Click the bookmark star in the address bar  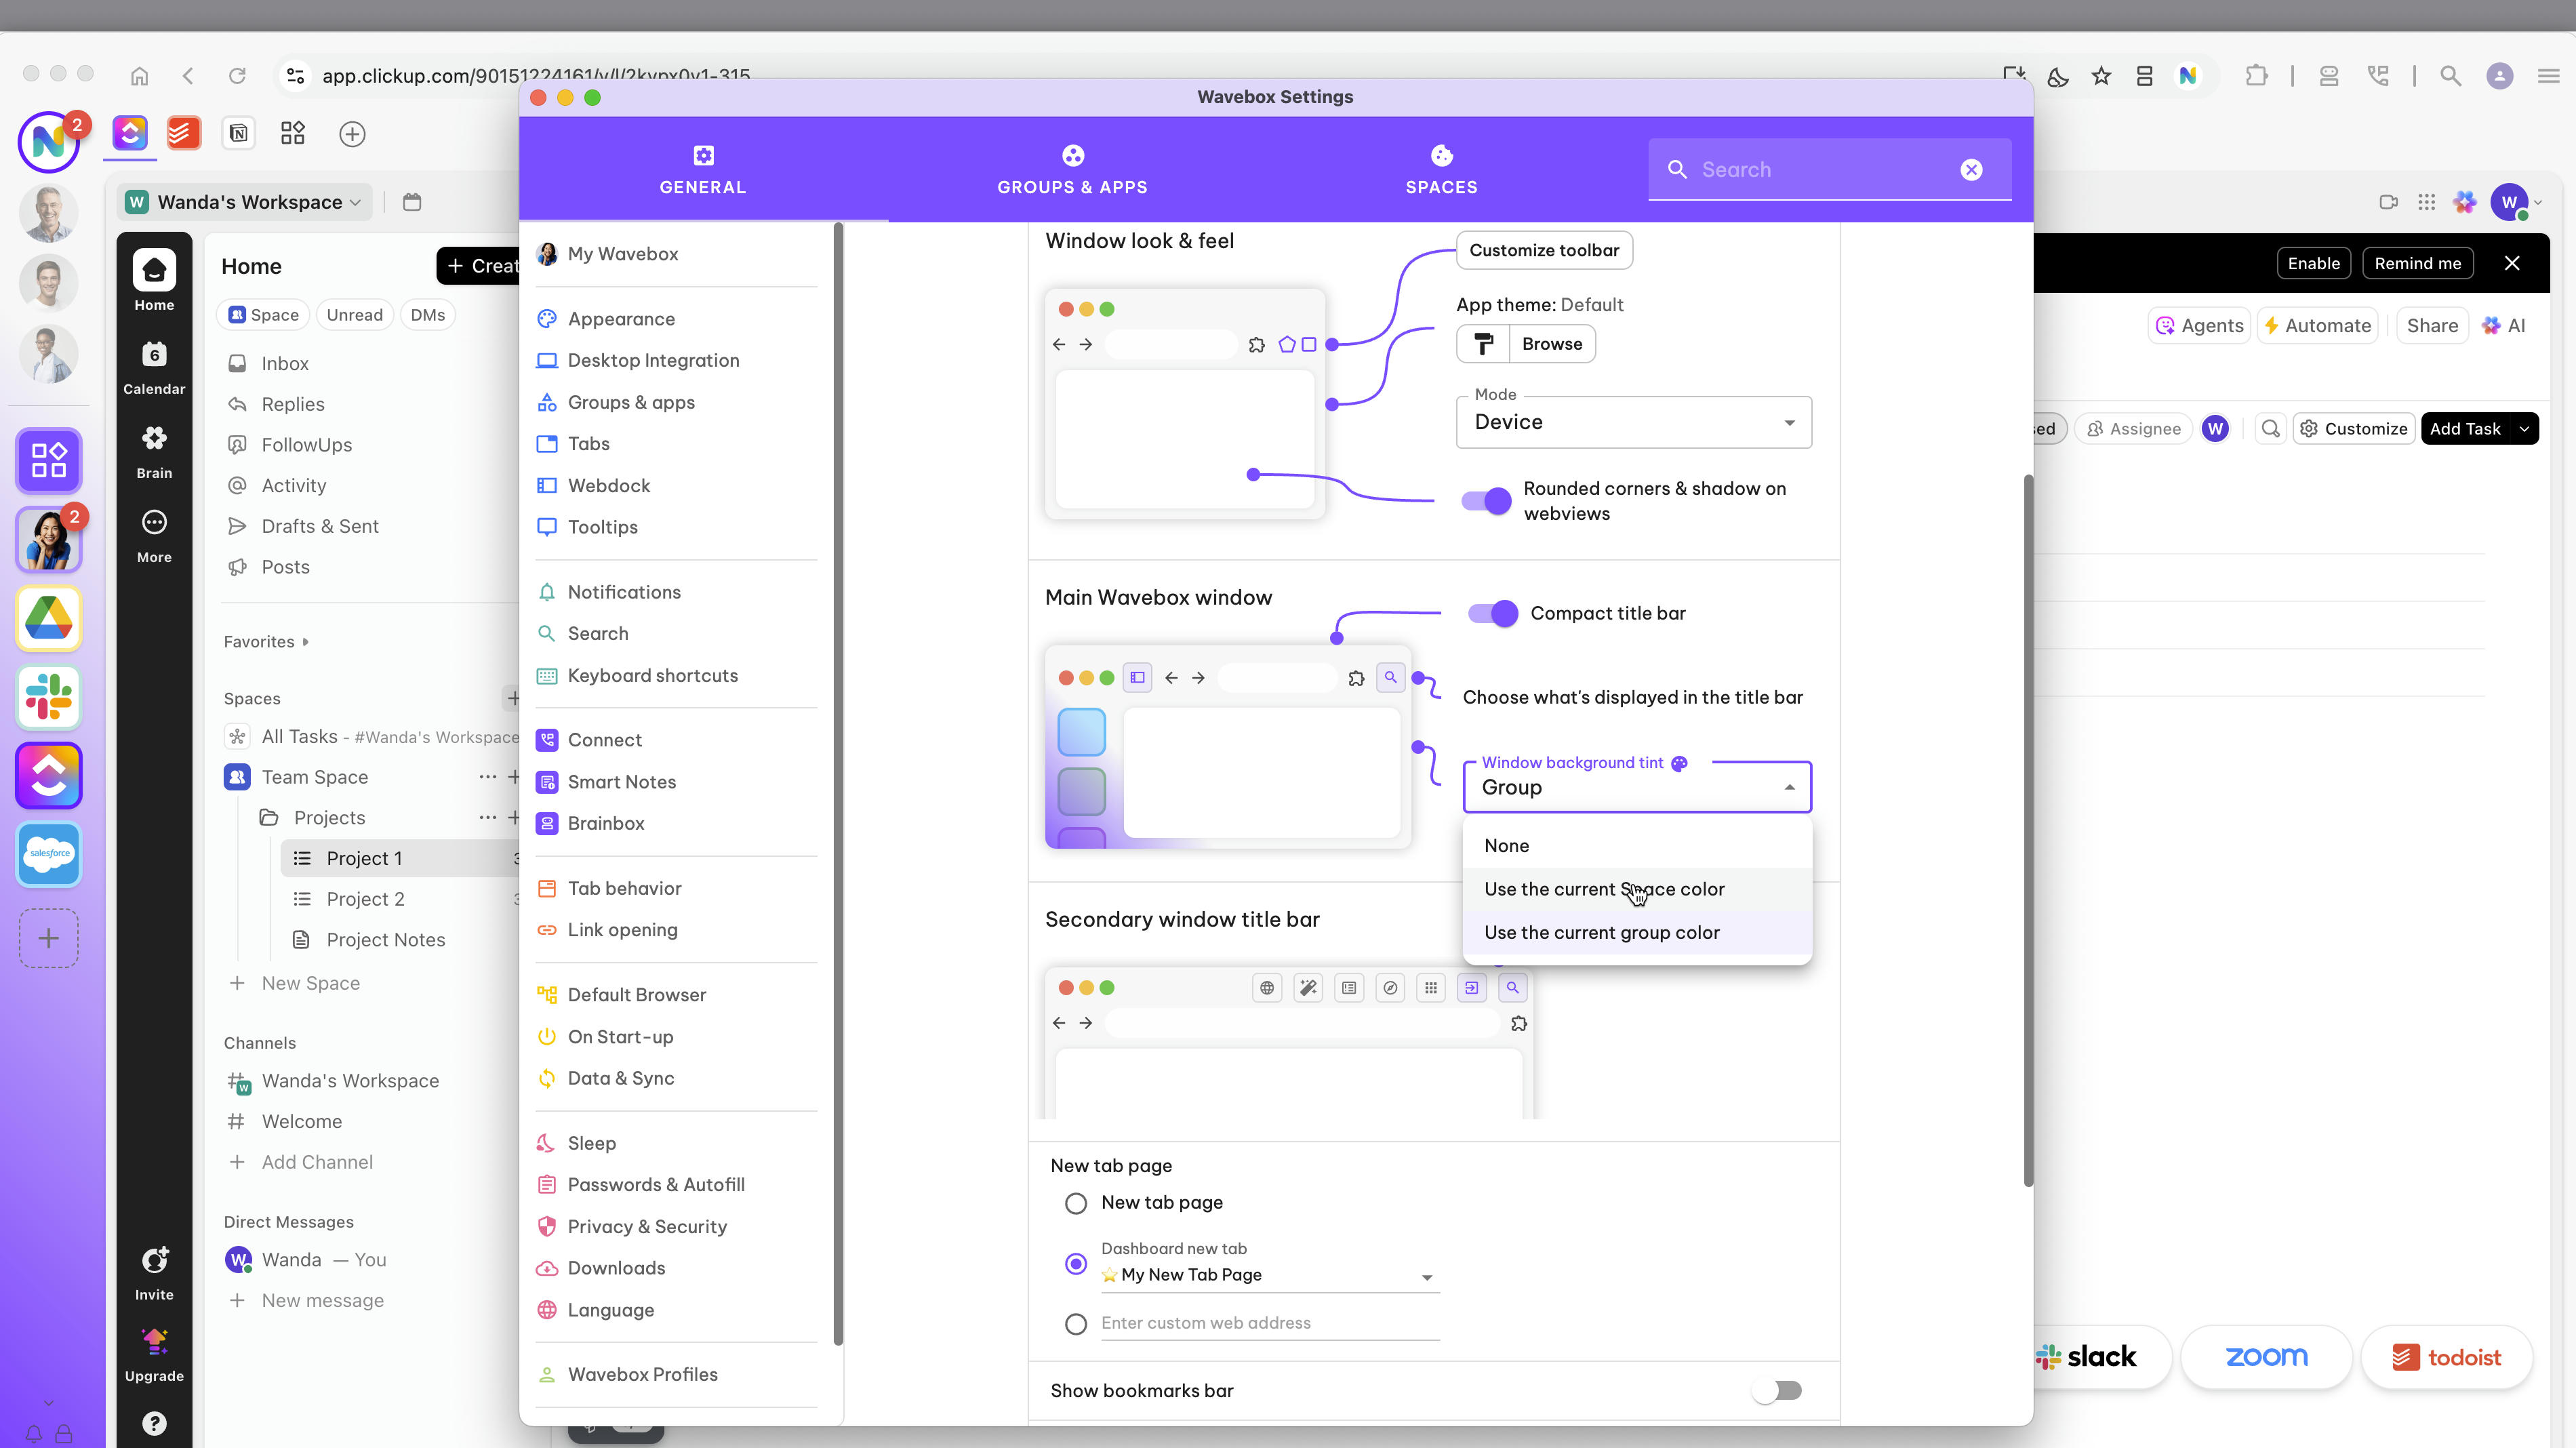2101,76
